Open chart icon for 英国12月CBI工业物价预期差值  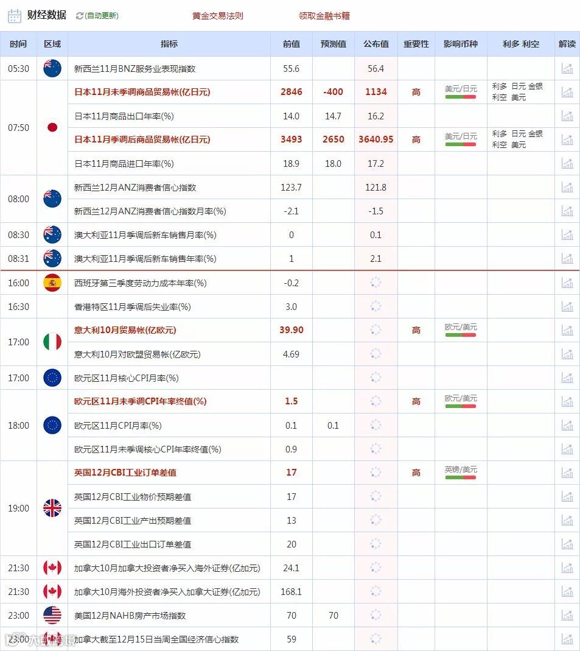[567, 496]
